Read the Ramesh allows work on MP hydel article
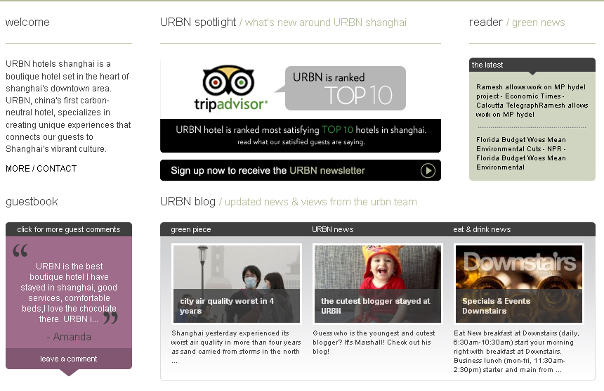The image size is (604, 391). pos(532,101)
